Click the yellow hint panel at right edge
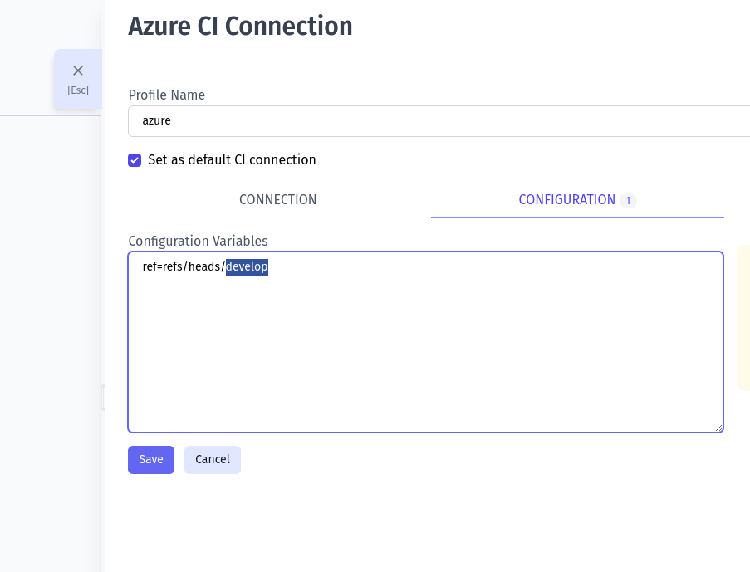The width and height of the screenshot is (750, 572). (743, 317)
